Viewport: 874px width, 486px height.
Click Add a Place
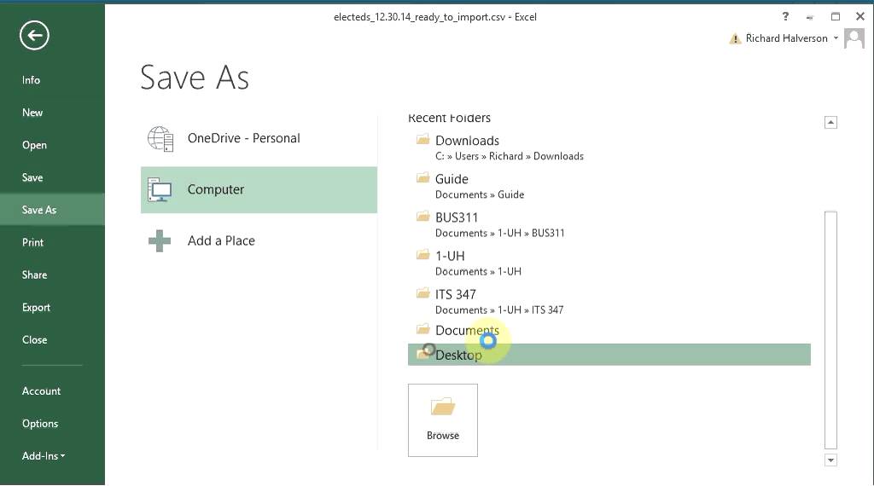pos(259,241)
